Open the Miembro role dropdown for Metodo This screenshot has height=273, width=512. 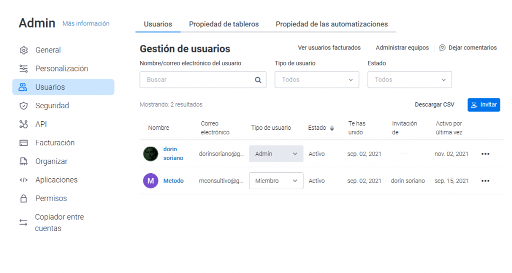point(276,181)
